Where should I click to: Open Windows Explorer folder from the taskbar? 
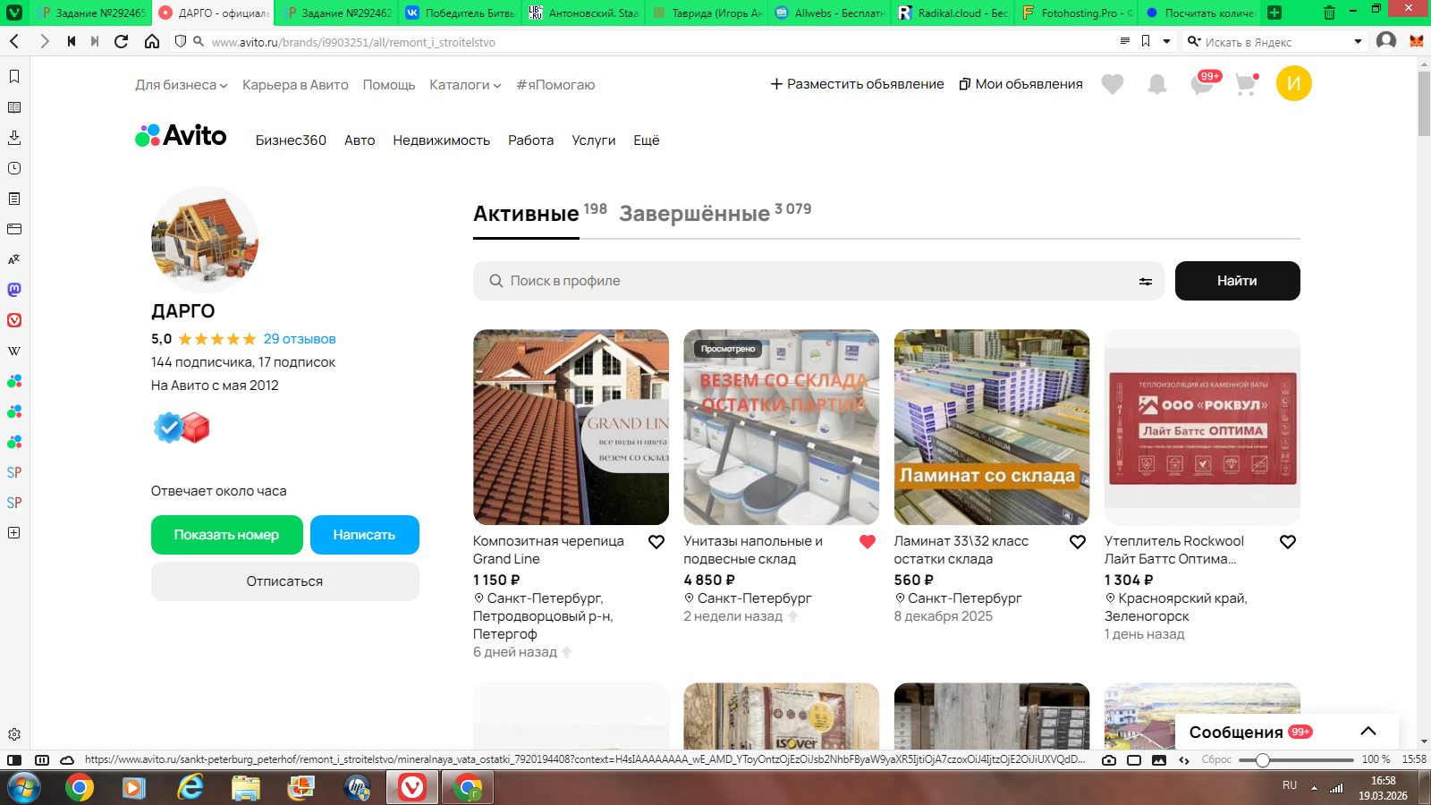click(246, 787)
